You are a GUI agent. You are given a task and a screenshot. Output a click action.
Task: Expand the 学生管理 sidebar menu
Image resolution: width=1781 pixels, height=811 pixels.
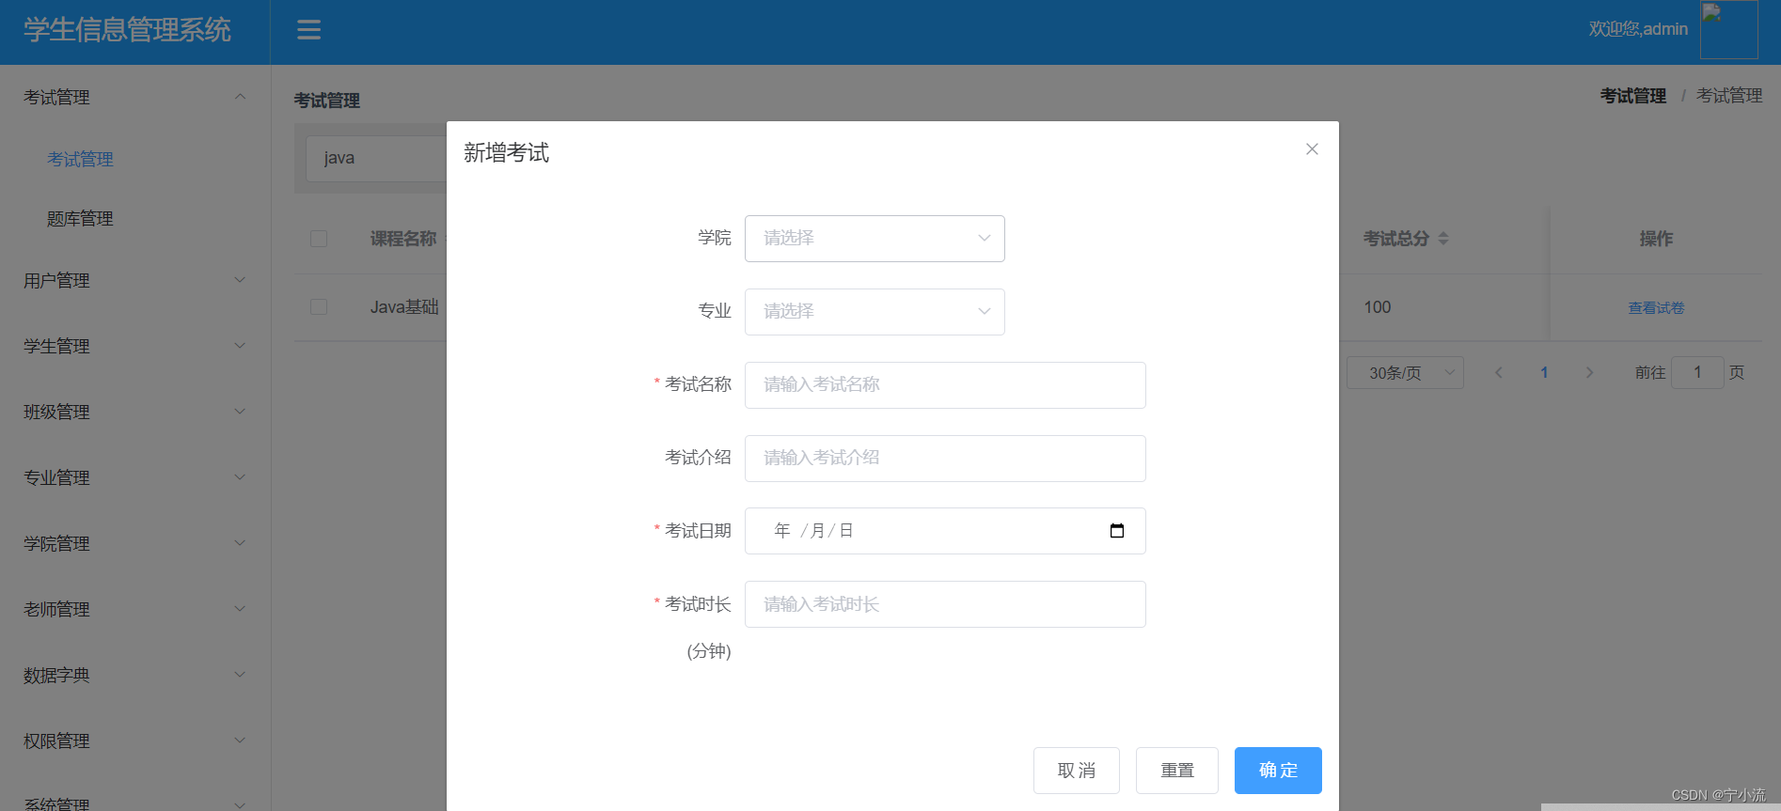[x=134, y=346]
